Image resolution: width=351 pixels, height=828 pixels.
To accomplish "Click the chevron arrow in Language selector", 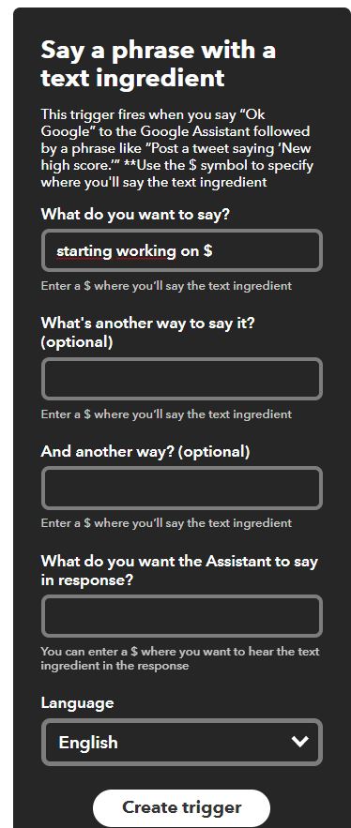I will (299, 742).
